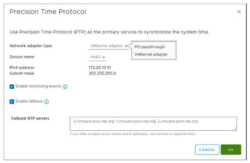Confirm settings with the OK button

pyautogui.click(x=231, y=150)
